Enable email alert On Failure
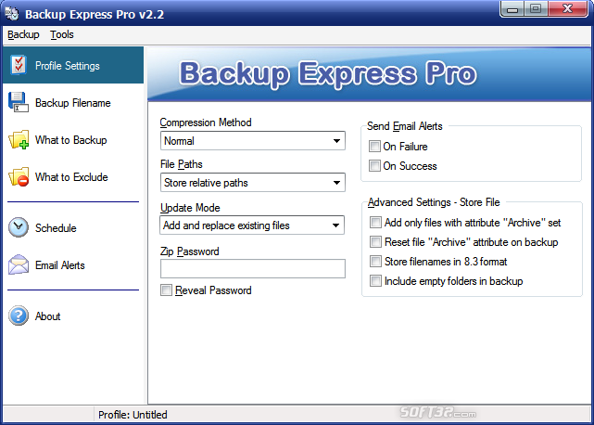 tap(374, 146)
